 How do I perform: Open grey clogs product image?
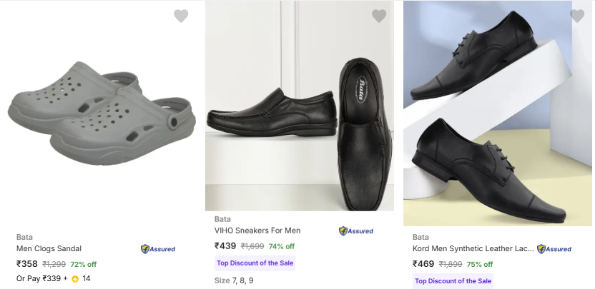click(x=100, y=111)
